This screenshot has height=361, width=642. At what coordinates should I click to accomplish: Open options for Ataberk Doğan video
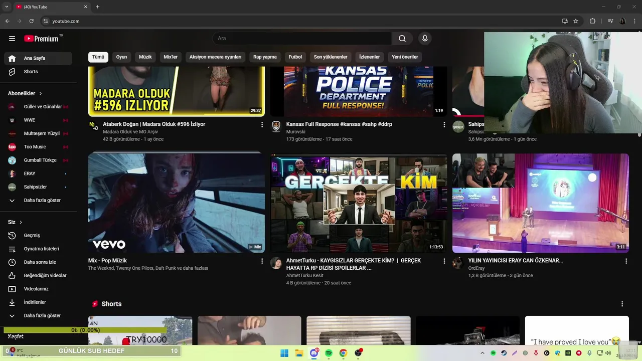[262, 124]
